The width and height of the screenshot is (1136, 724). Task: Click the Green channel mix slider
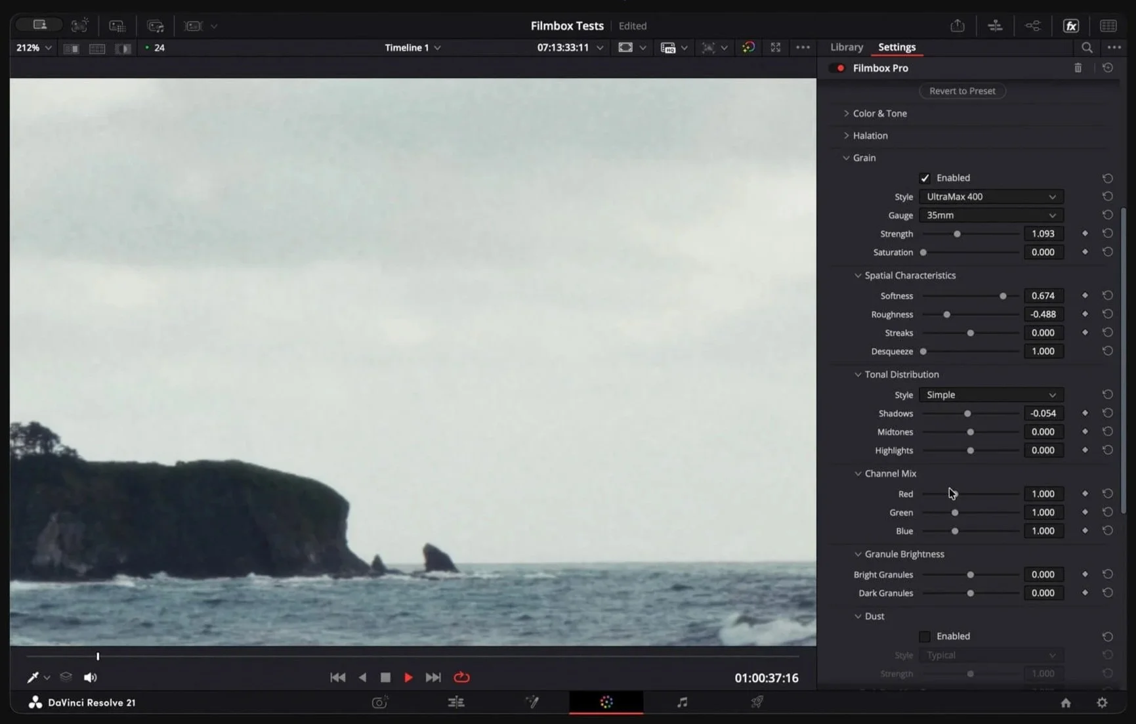(x=971, y=513)
